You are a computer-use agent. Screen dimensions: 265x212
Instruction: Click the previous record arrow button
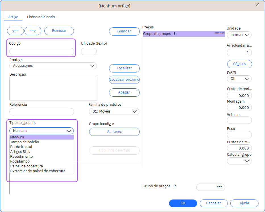pyautogui.click(x=15, y=31)
